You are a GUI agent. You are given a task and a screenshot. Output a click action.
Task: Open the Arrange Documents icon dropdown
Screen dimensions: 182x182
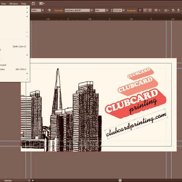(42, 4)
